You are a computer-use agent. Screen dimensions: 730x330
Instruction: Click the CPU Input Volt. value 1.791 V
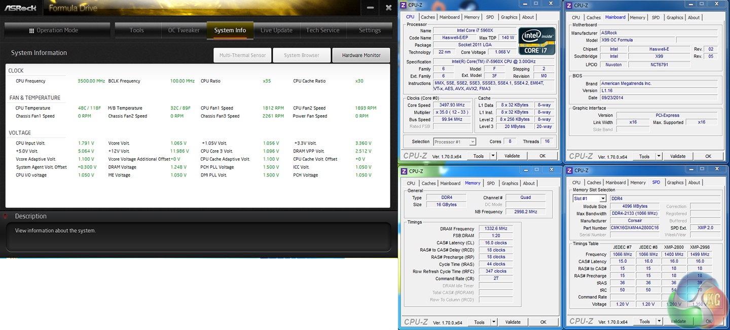tap(86, 143)
